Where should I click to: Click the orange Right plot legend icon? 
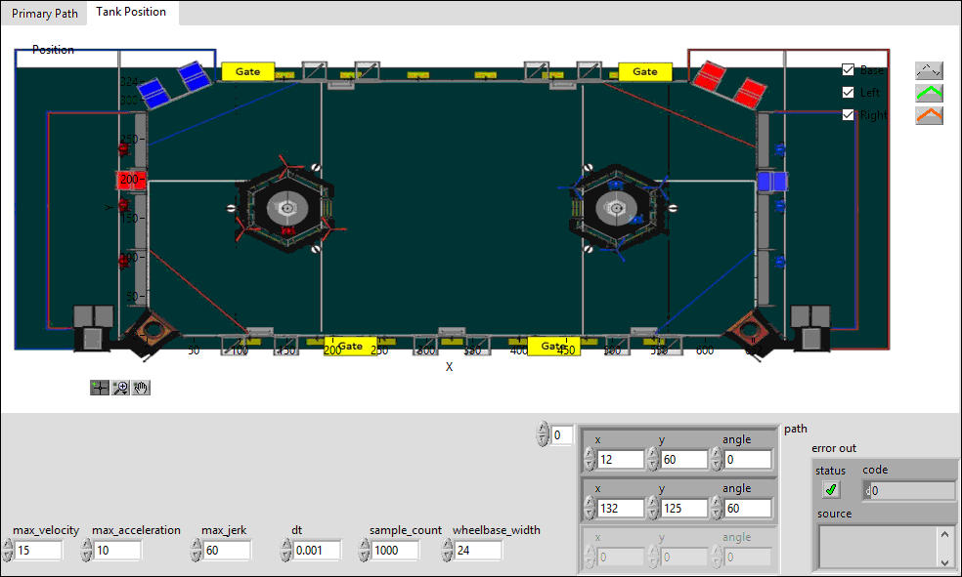(929, 115)
